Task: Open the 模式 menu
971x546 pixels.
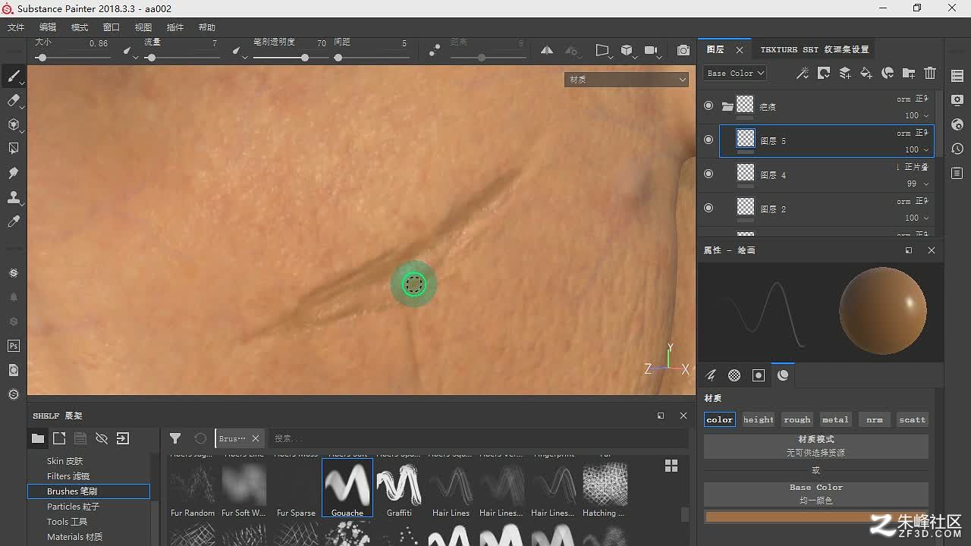Action: click(x=80, y=27)
